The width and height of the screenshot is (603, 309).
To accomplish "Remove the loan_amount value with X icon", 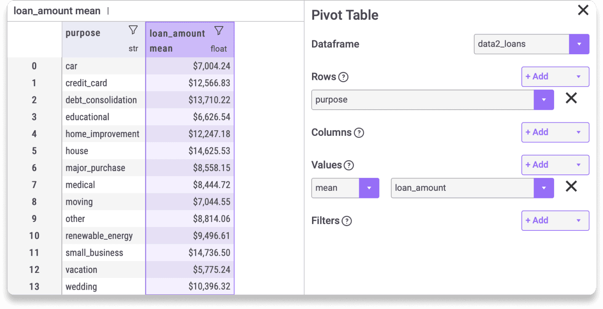I will click(571, 186).
